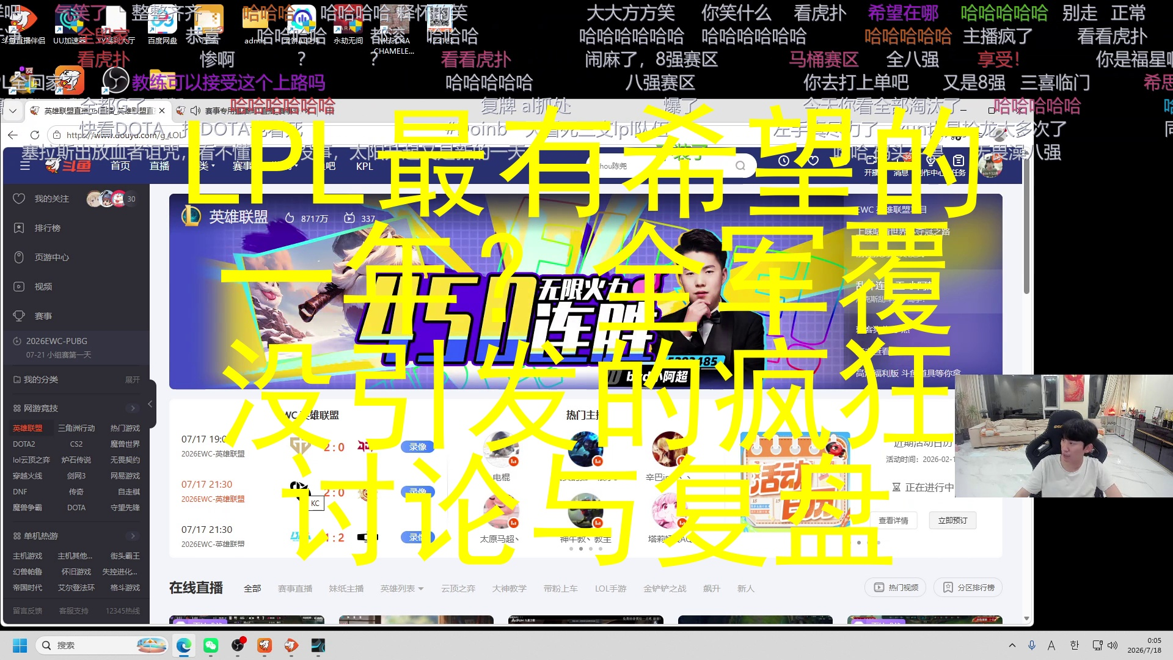1173x660 pixels.
Task: Switch to the 英雄联盟直播 browser tab
Action: (98, 111)
